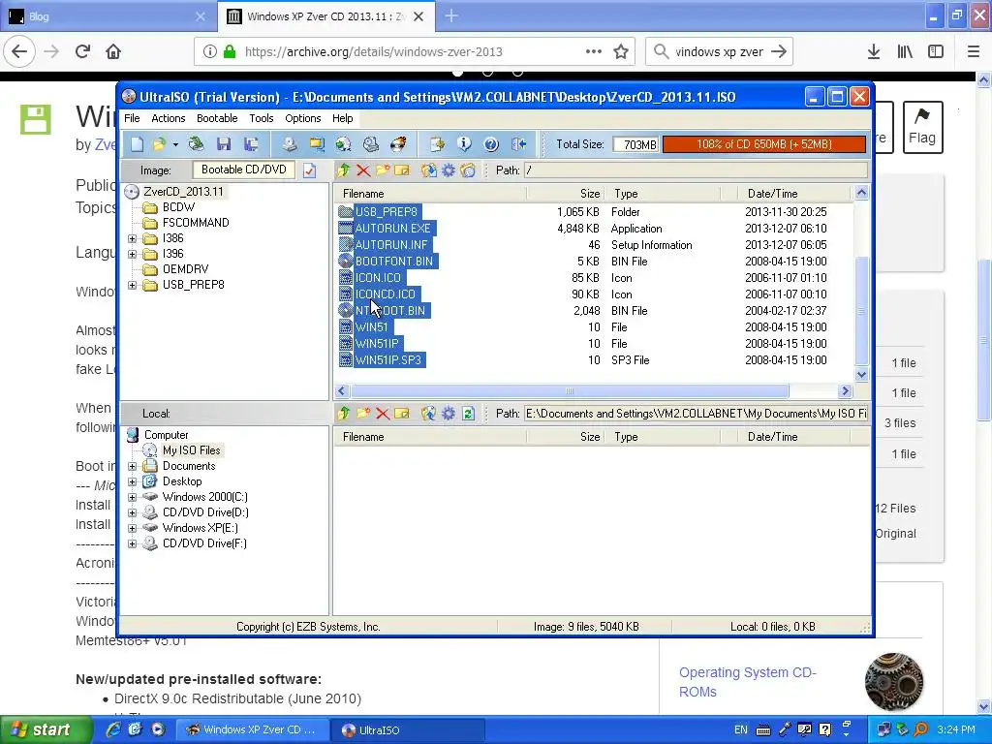Click the Bootable CD/DVD image type button
This screenshot has height=744, width=992.
tap(243, 170)
